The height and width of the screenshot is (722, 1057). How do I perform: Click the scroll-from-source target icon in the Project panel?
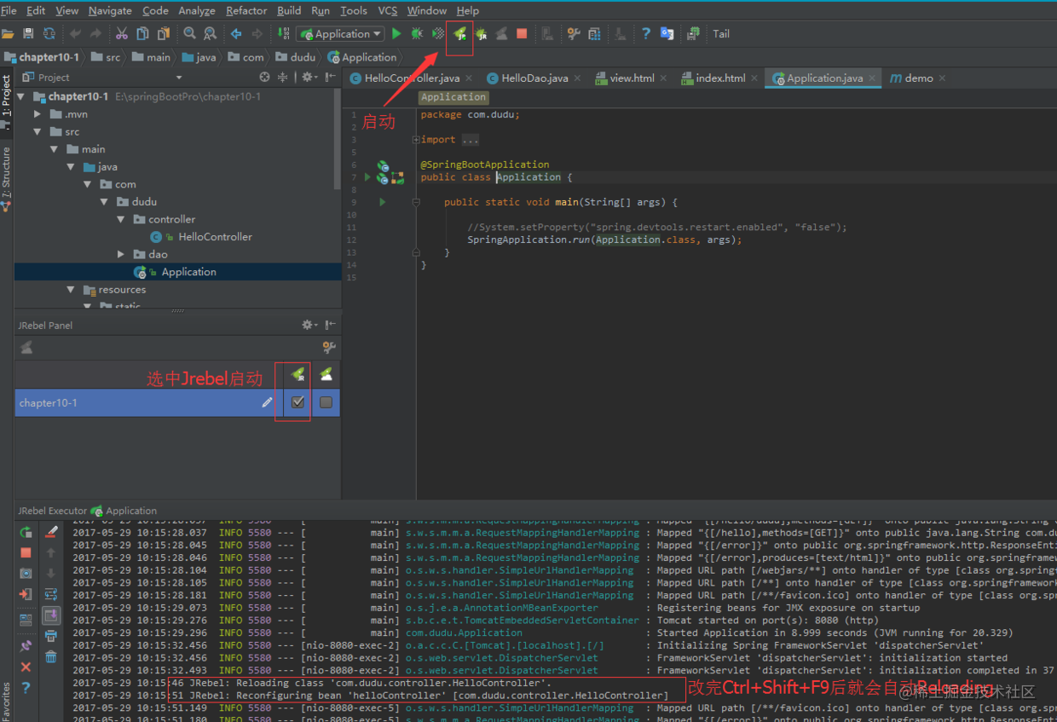(264, 77)
